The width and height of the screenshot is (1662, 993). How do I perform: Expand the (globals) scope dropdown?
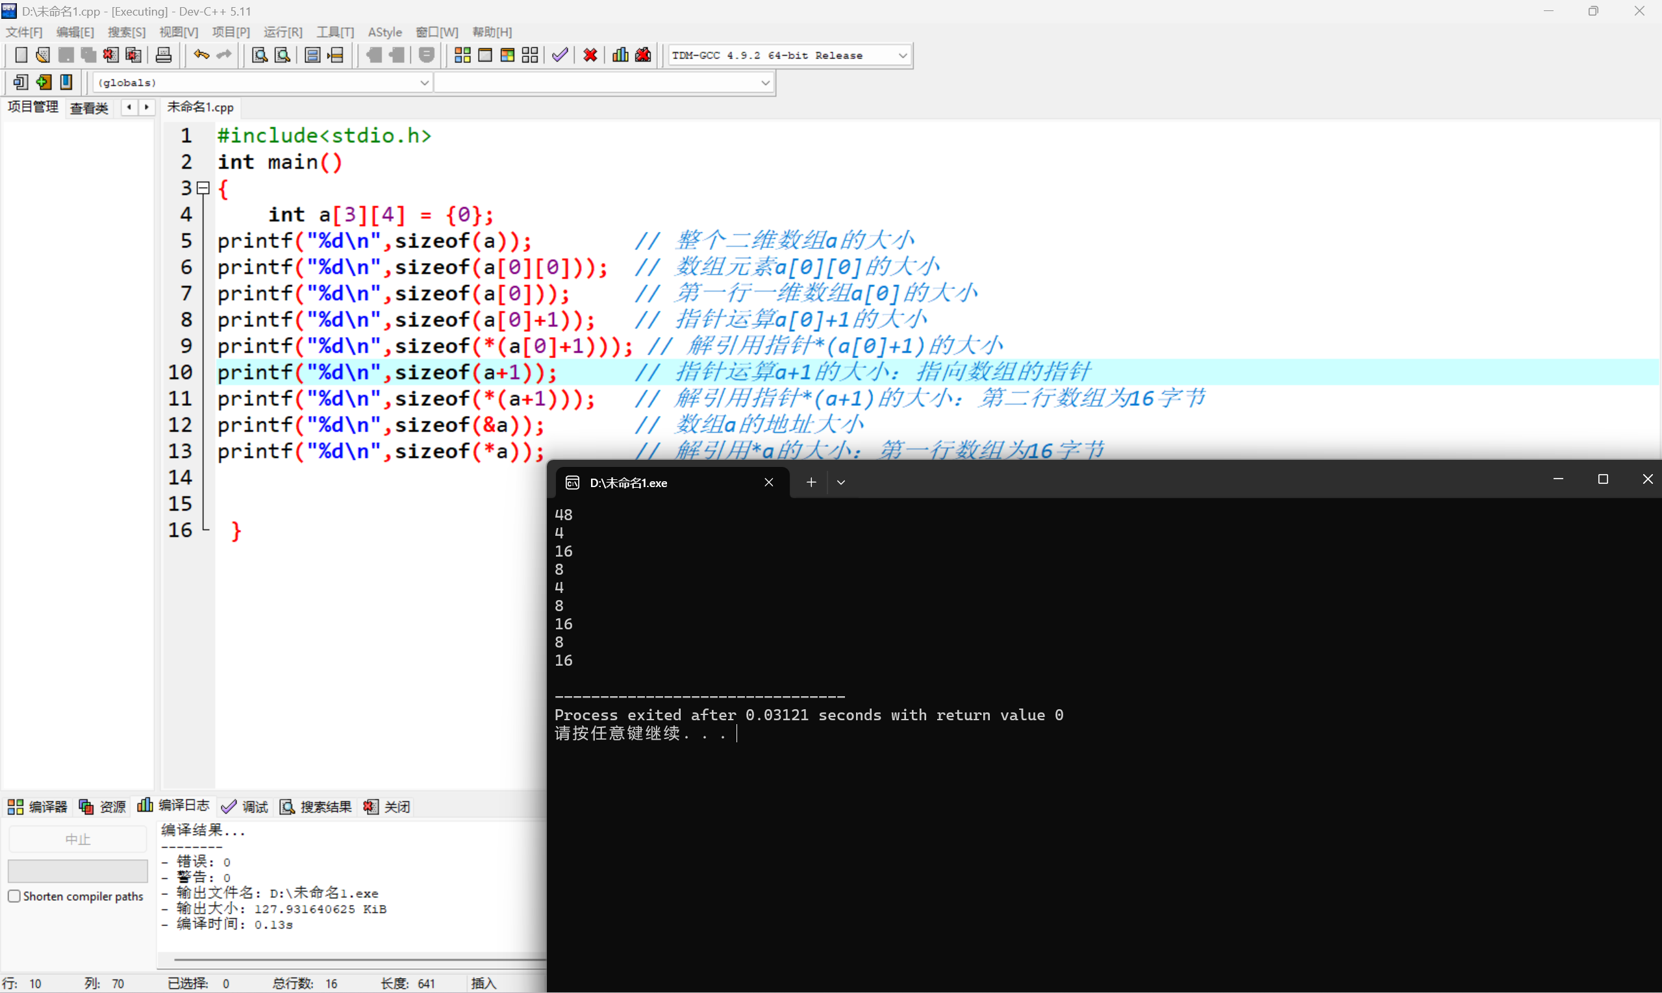tap(423, 83)
